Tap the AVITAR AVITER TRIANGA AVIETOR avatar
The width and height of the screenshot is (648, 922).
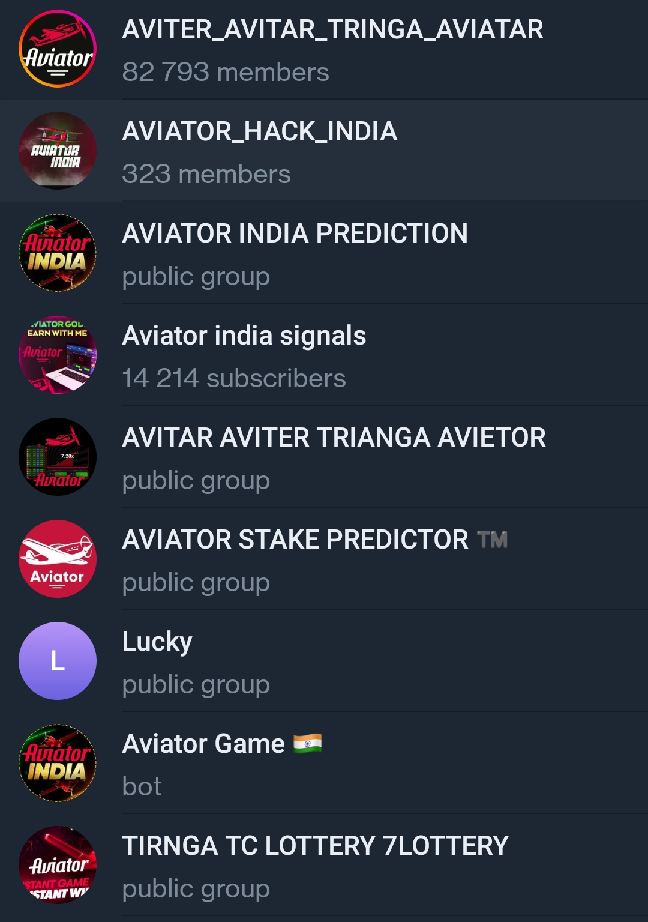[58, 457]
